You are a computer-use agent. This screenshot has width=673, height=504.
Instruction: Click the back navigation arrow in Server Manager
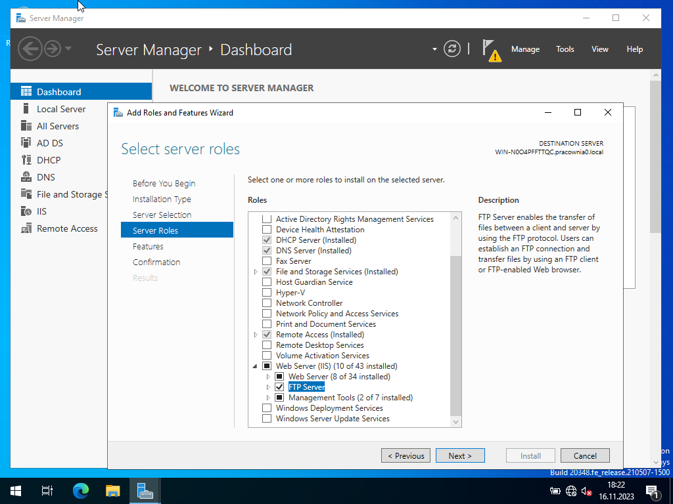(30, 49)
